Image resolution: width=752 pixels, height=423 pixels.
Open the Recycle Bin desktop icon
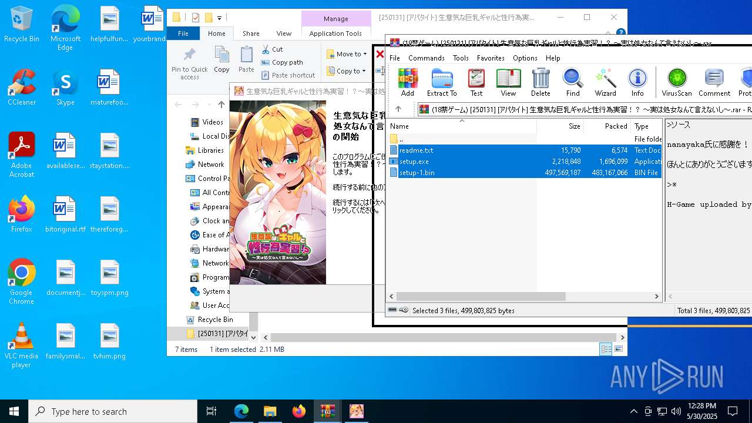coord(21,24)
